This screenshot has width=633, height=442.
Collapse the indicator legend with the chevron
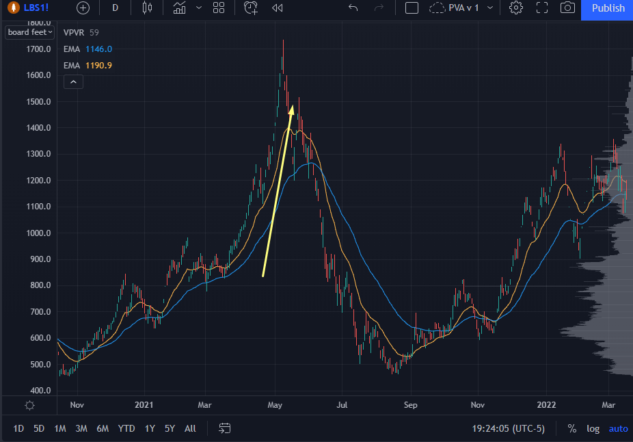tap(73, 82)
